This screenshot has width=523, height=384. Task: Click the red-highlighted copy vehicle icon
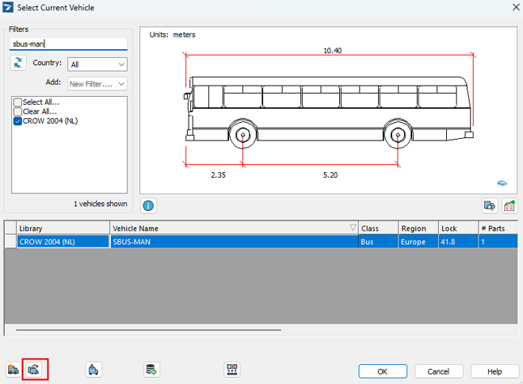35,370
